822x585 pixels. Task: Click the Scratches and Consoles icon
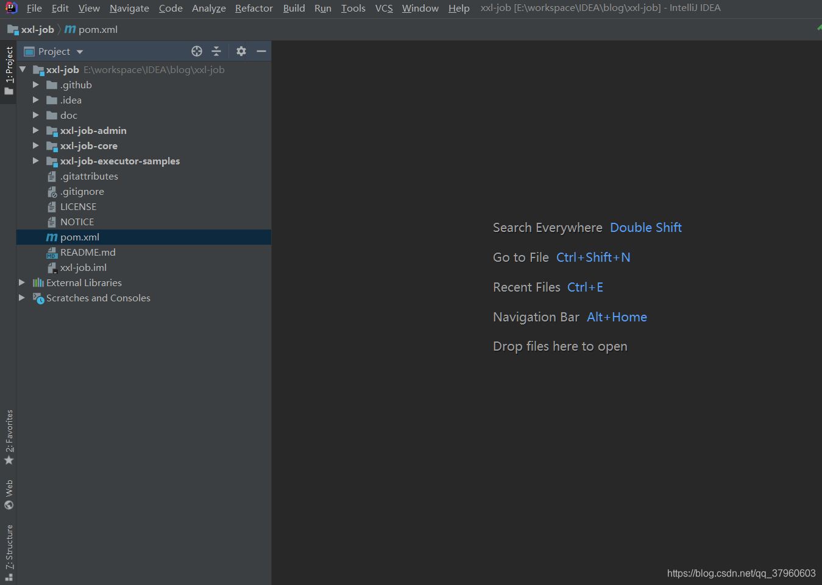coord(38,298)
